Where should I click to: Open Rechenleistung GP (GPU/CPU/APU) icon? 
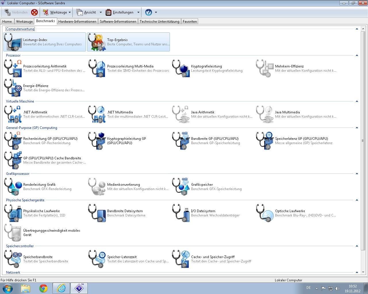coord(13,141)
